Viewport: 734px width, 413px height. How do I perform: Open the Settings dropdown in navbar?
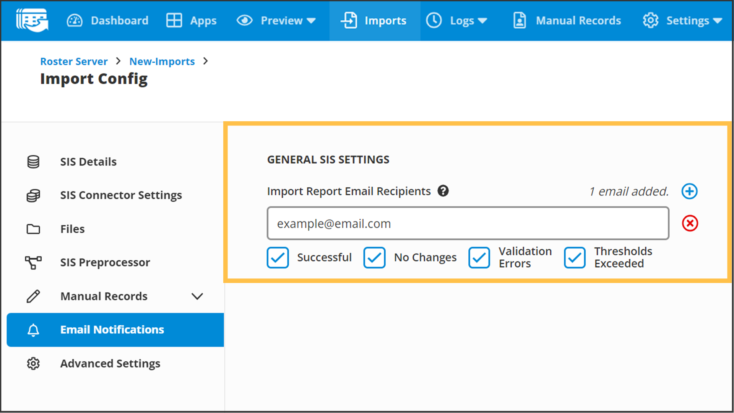[682, 21]
